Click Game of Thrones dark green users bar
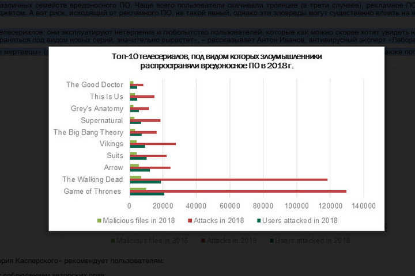This screenshot has width=415, height=276. pos(147,194)
